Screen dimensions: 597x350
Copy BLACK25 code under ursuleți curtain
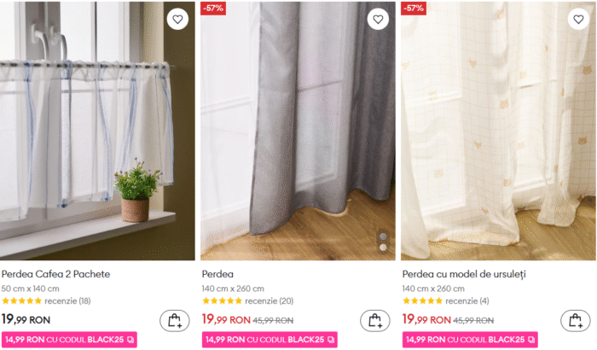coord(531,340)
